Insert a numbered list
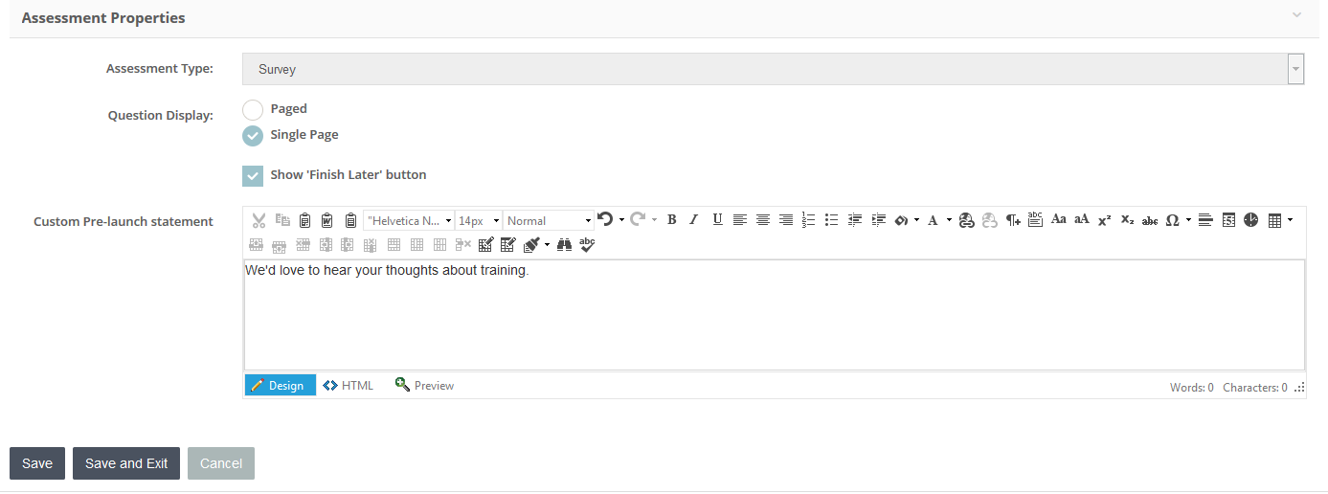 tap(808, 220)
